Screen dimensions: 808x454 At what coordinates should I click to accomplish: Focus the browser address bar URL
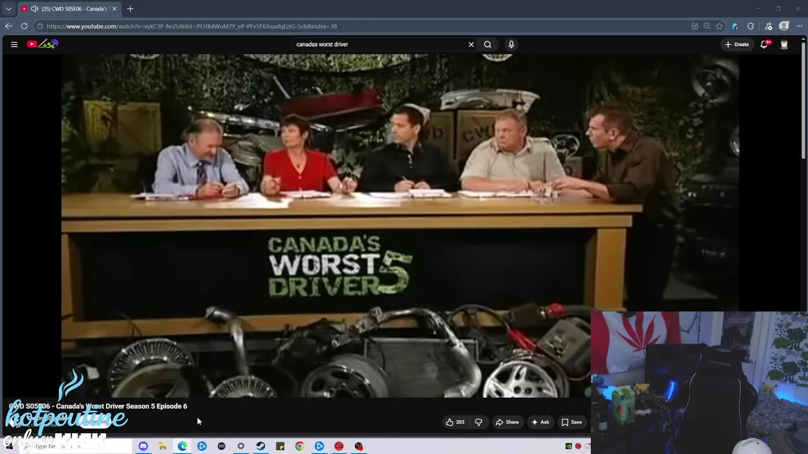pos(192,26)
